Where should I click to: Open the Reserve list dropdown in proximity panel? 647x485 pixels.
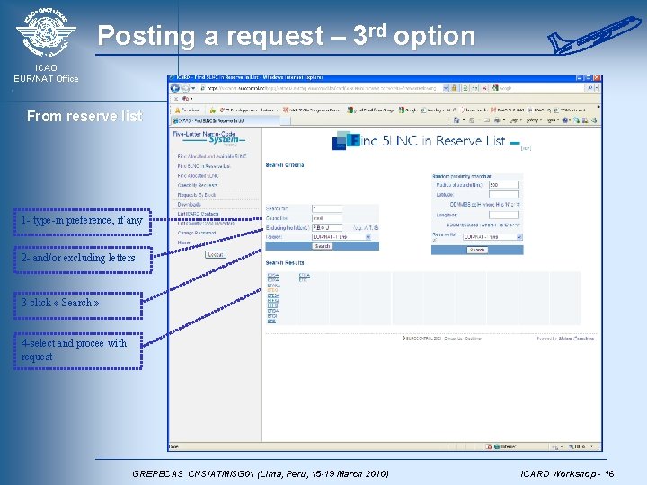(x=492, y=237)
